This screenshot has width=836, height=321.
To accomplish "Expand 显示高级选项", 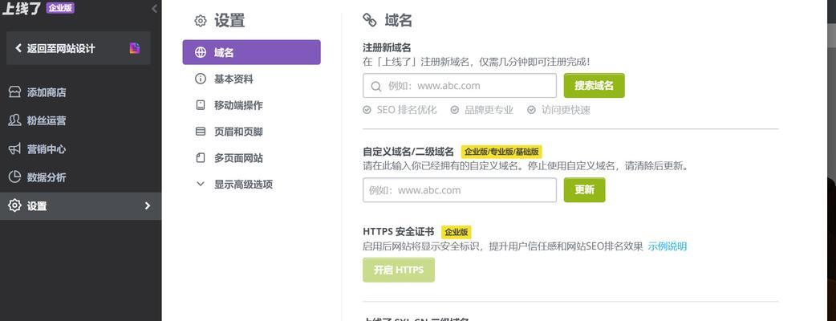I will [244, 185].
